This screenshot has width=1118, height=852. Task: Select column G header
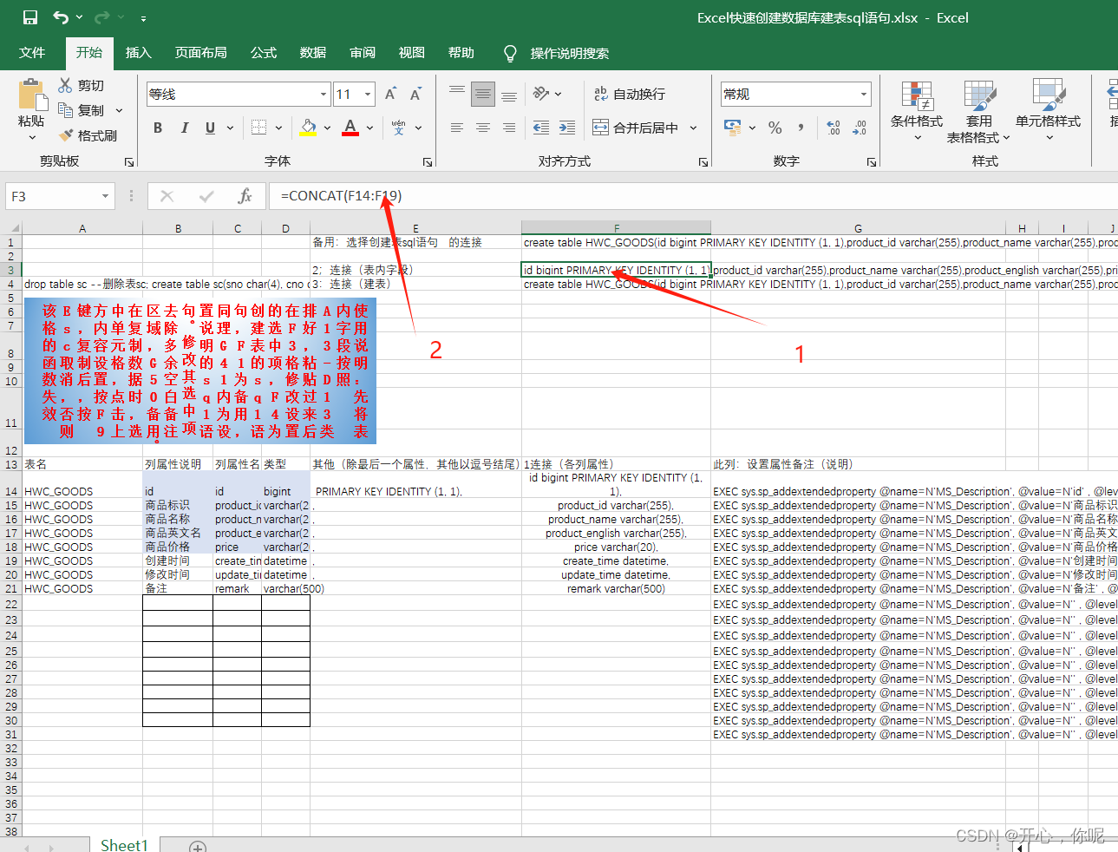(x=858, y=228)
